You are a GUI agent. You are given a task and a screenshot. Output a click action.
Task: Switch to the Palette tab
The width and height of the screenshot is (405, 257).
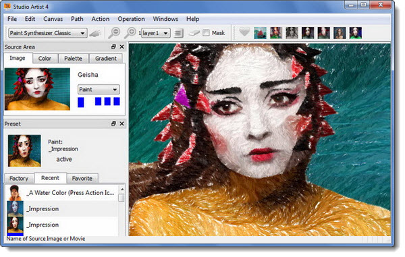(73, 59)
